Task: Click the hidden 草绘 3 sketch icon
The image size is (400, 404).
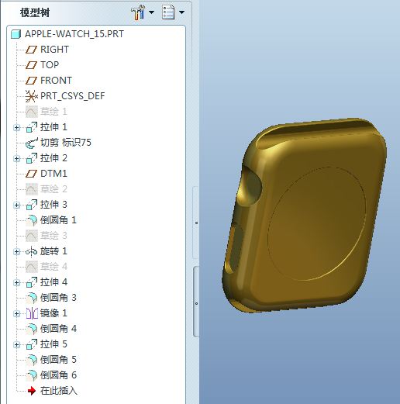Action: (32, 236)
